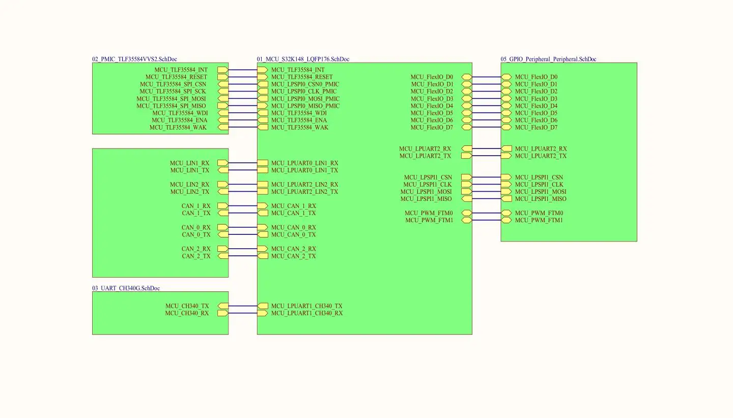Open the 02_PMIC_TLF35584VVS2.SchDoc sheet title
This screenshot has height=418, width=733.
point(134,59)
